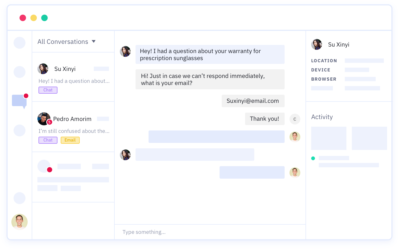Click the first Activity placeholder card
399x249 pixels.
coord(329,138)
